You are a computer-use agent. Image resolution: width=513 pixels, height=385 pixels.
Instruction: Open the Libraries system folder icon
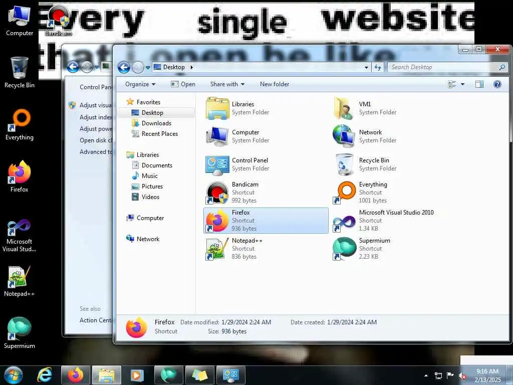[217, 108]
